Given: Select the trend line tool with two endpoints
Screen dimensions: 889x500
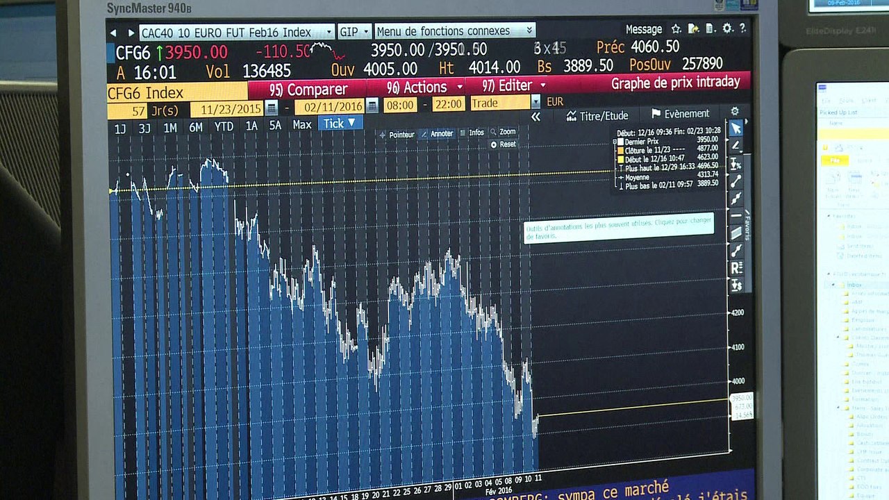Looking at the screenshot, I should point(736,181).
